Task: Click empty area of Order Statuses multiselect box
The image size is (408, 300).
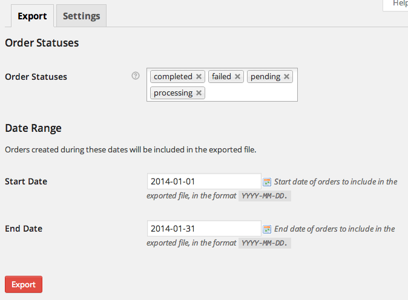Action: [x=251, y=93]
